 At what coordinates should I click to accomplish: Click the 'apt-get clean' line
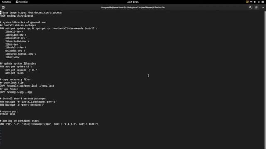click(x=15, y=73)
